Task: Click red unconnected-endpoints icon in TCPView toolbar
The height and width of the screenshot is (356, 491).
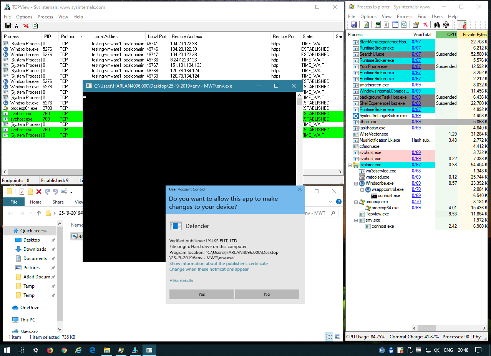Action: click(26, 26)
